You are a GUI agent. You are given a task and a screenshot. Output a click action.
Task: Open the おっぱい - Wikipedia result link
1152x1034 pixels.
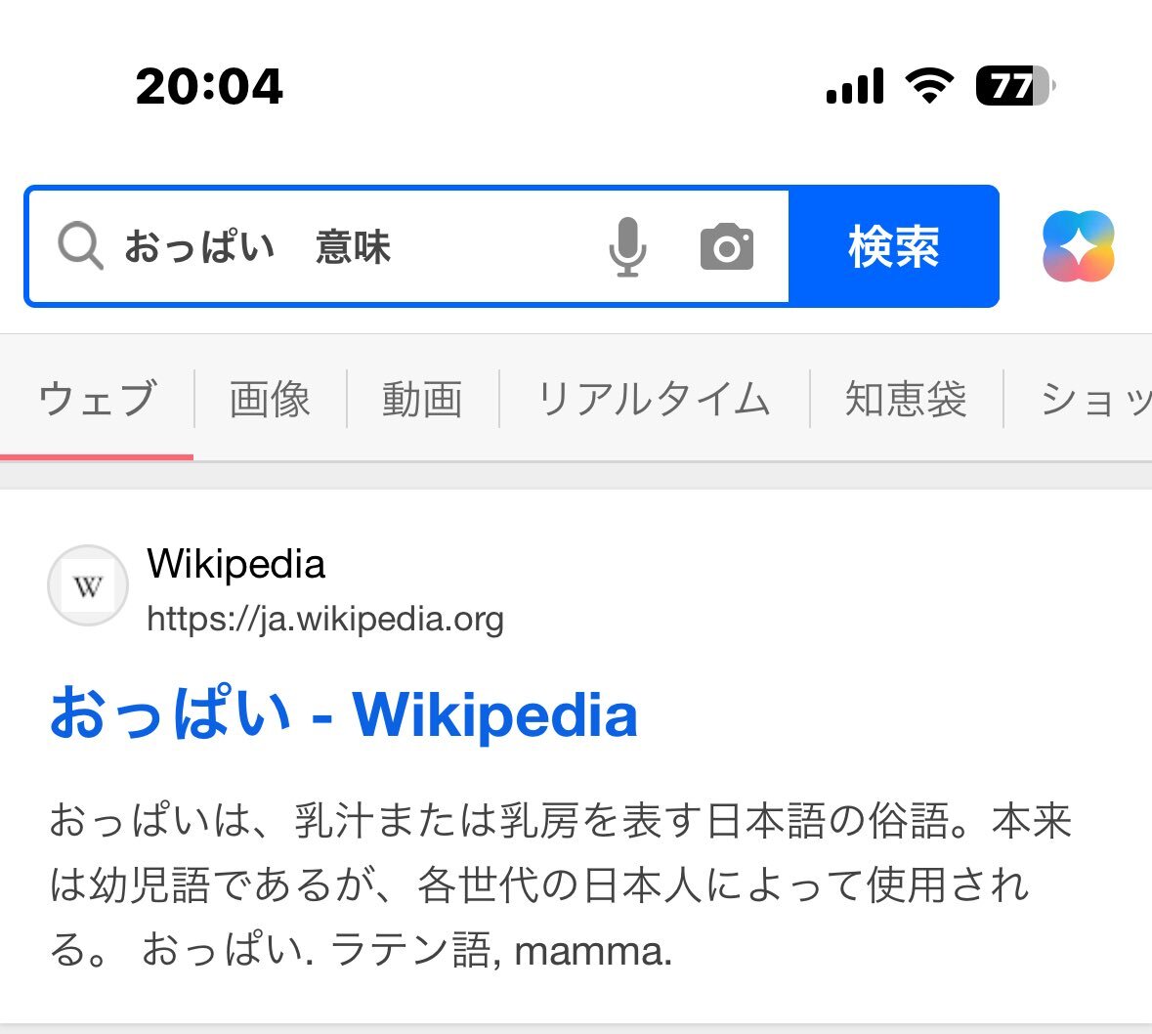pos(343,714)
